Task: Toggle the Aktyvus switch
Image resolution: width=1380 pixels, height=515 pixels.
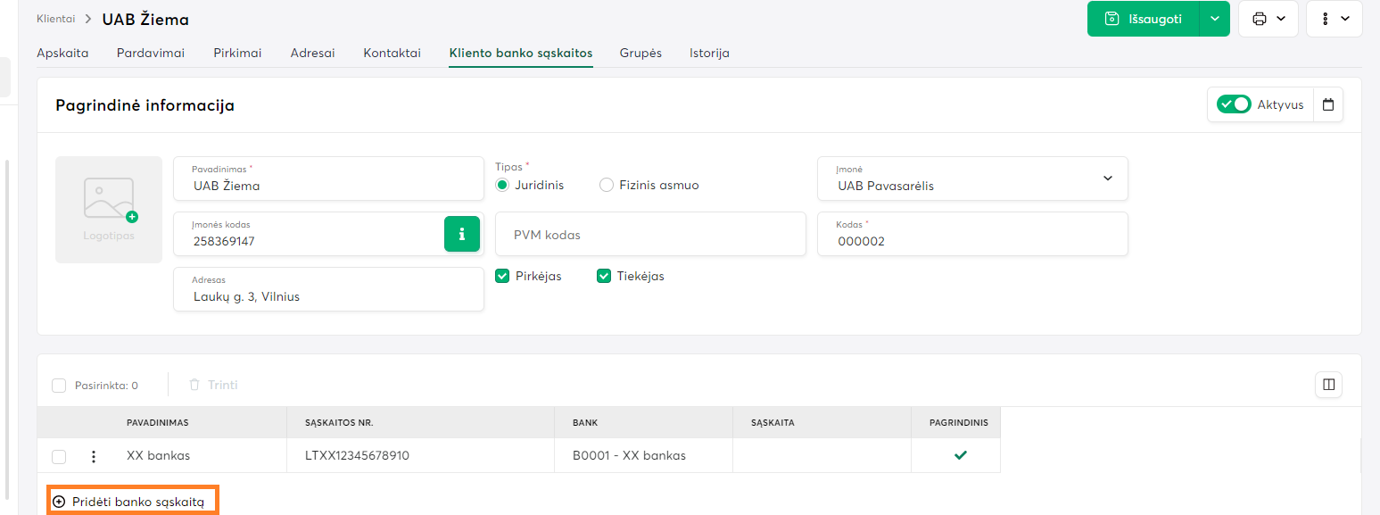Action: (x=1234, y=104)
